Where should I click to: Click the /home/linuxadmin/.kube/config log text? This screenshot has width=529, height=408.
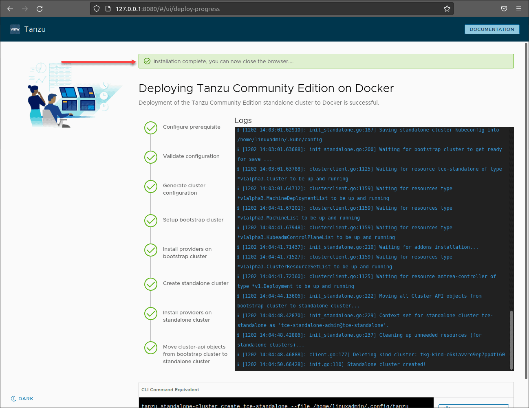pos(280,140)
